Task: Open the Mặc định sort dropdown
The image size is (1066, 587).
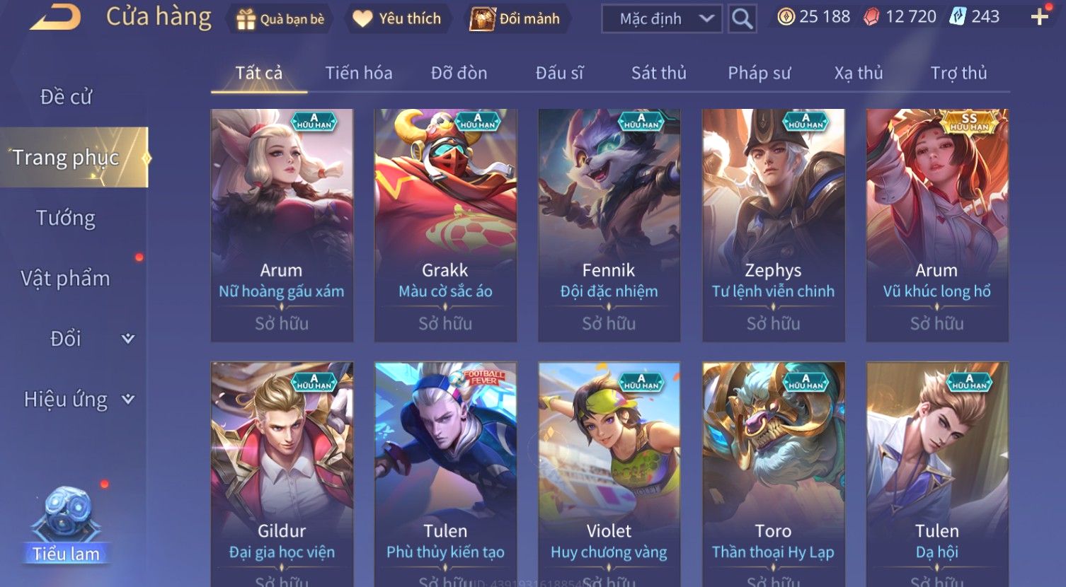Action: 662,19
